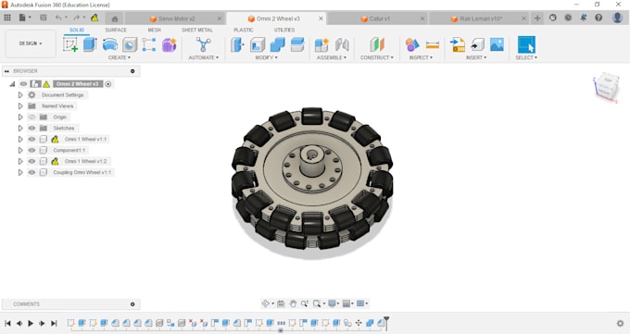Select the Joint tool

[342, 44]
